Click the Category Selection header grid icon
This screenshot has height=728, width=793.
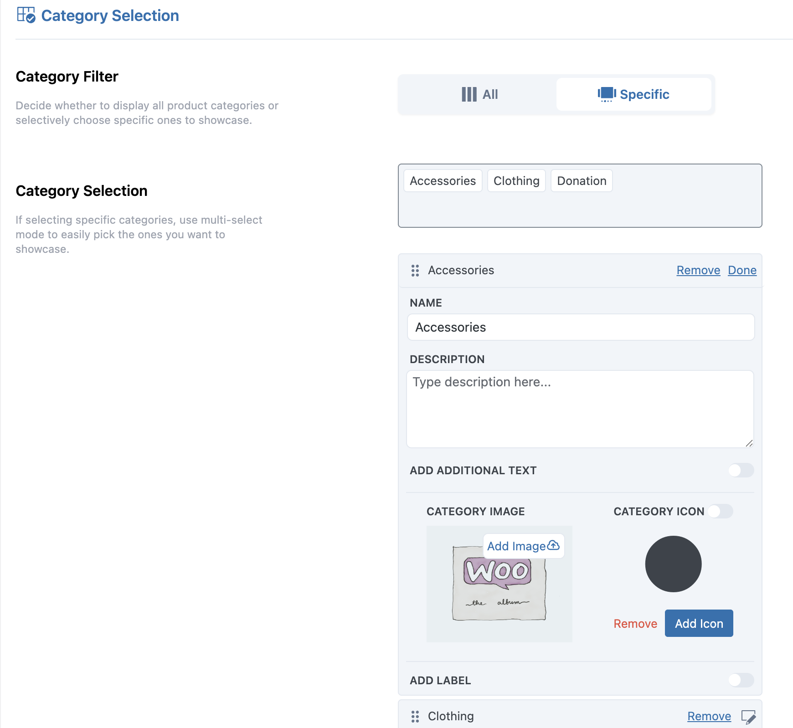click(26, 15)
